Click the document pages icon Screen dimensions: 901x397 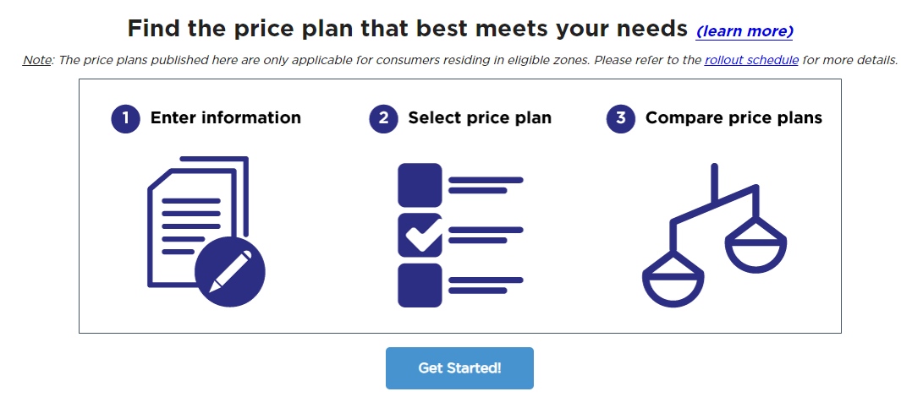(195, 215)
